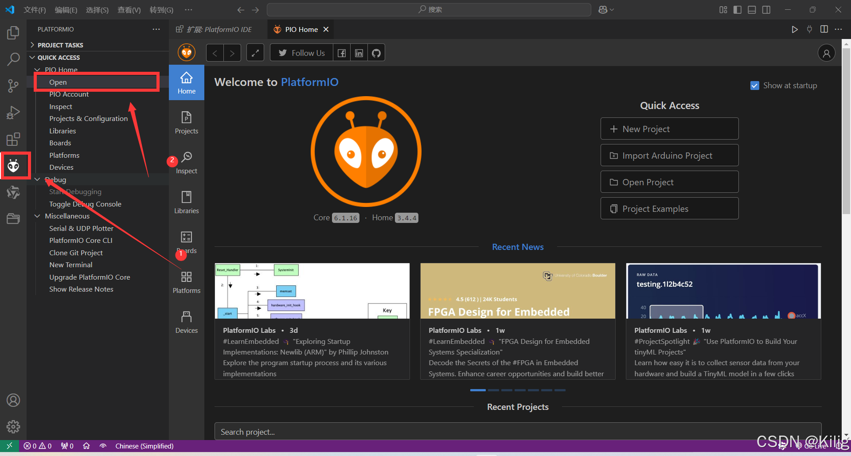
Task: Uncheck Show at startup checkbox
Action: [x=754, y=86]
